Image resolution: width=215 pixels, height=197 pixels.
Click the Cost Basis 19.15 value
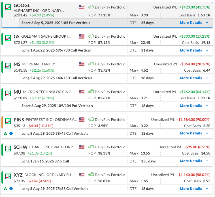click(x=206, y=43)
